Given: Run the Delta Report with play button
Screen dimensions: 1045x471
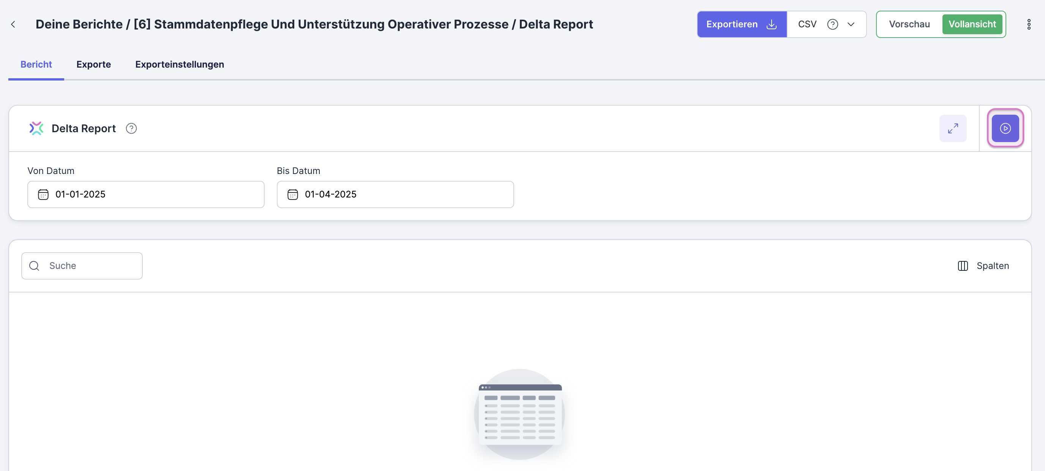Looking at the screenshot, I should (1005, 128).
